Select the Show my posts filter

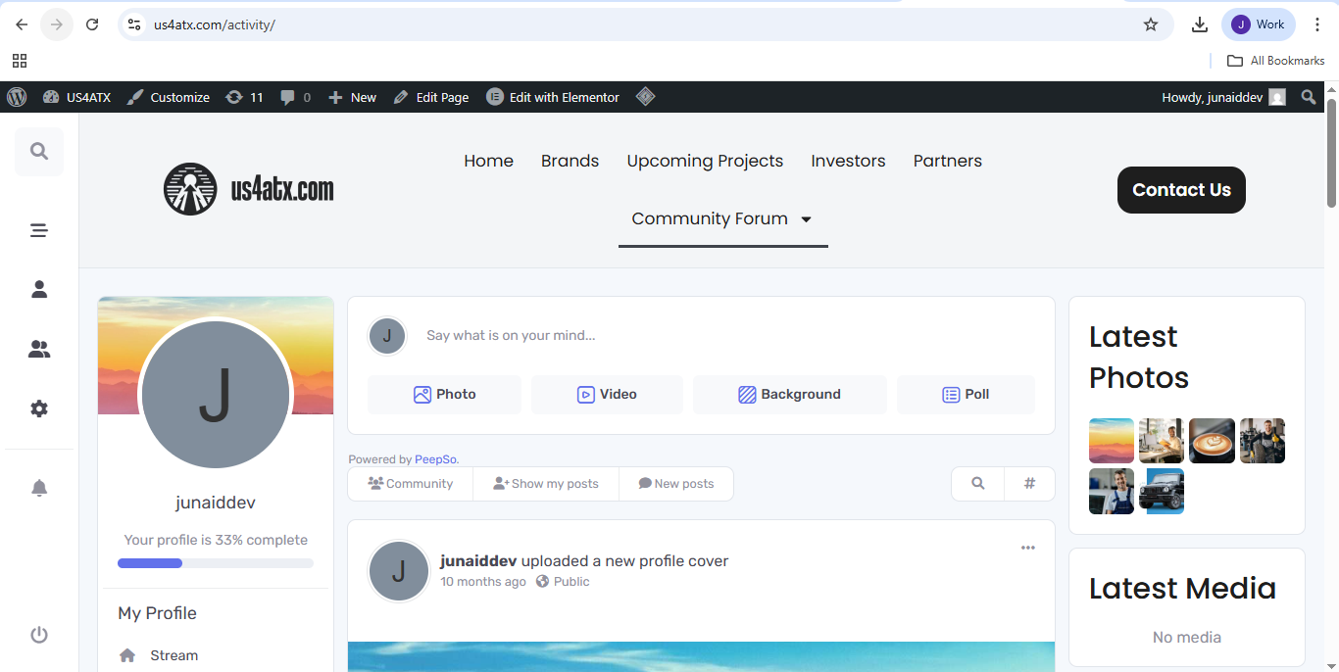point(546,484)
